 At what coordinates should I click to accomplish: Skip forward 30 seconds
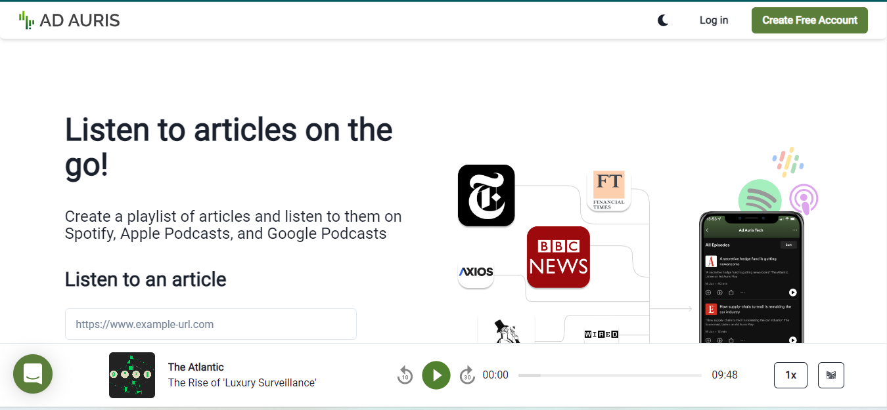pos(467,375)
